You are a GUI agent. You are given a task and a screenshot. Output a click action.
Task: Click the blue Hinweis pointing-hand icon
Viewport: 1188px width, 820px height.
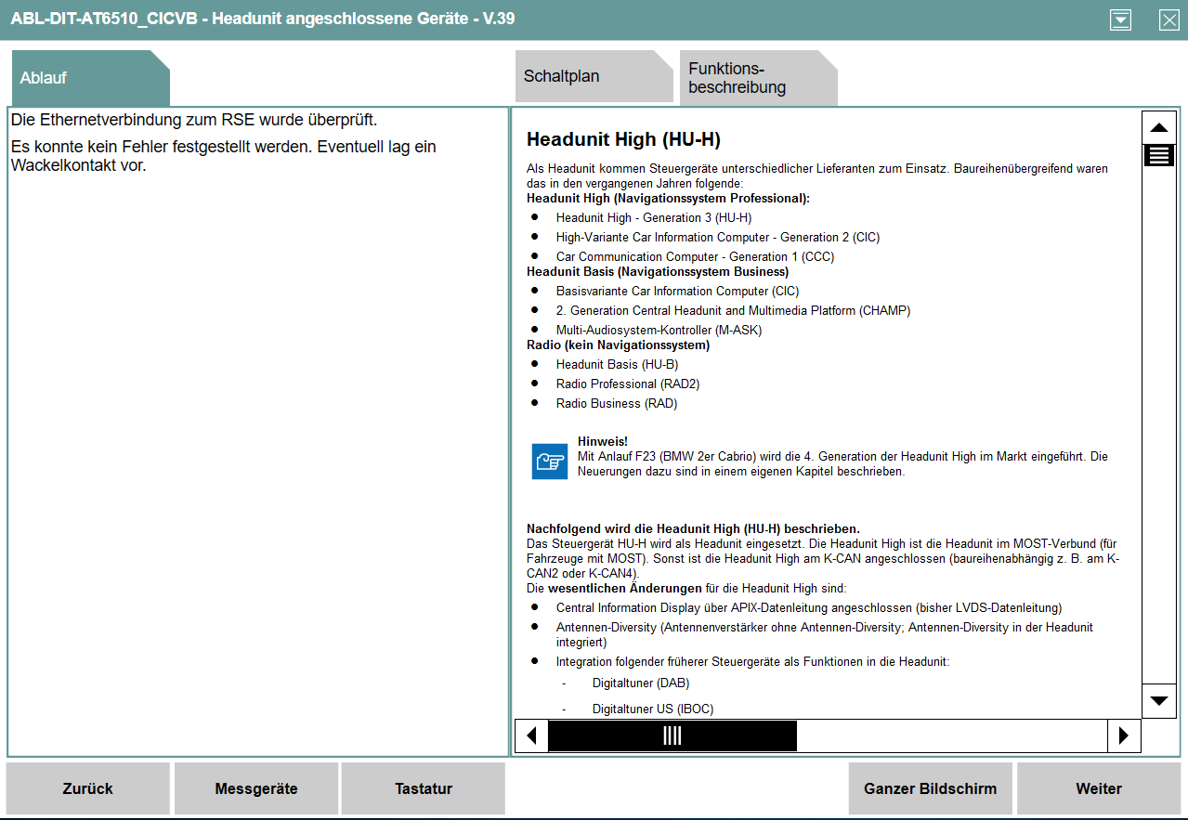point(549,461)
